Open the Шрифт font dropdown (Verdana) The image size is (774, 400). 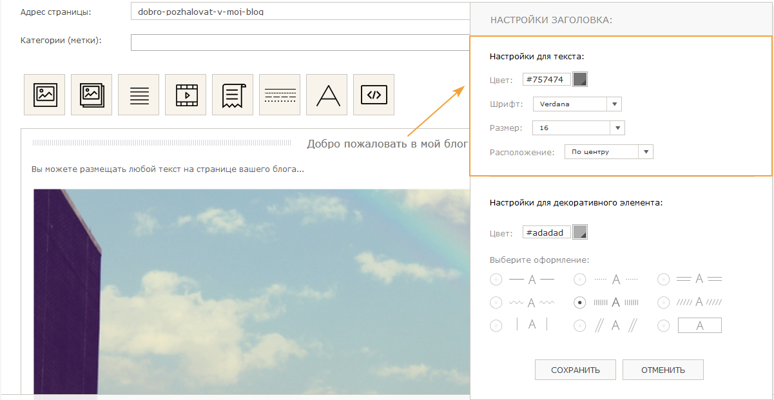[577, 104]
